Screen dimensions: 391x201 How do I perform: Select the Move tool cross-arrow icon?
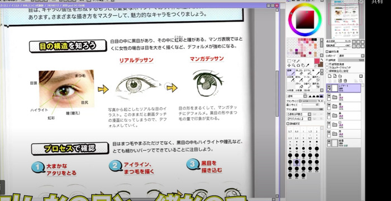point(289,65)
